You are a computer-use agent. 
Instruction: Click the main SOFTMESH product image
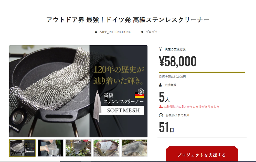78,91
